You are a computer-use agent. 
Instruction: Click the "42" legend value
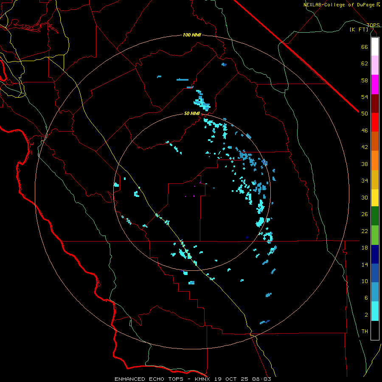click(x=365, y=147)
